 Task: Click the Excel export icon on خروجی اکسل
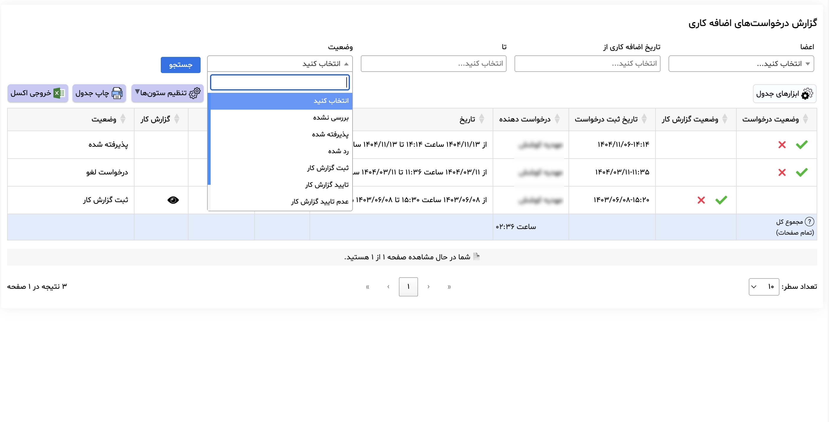click(59, 93)
